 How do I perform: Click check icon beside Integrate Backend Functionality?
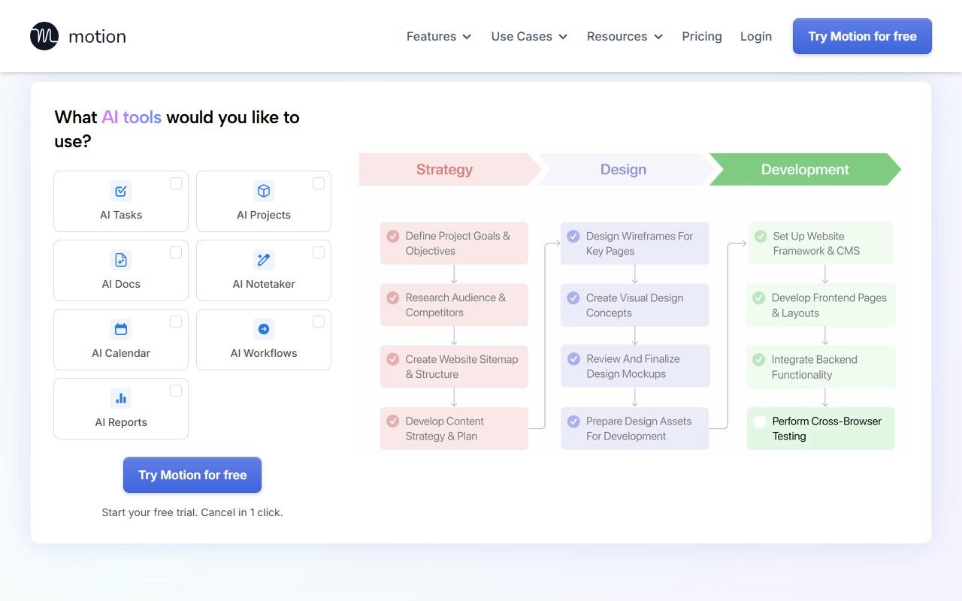(759, 360)
